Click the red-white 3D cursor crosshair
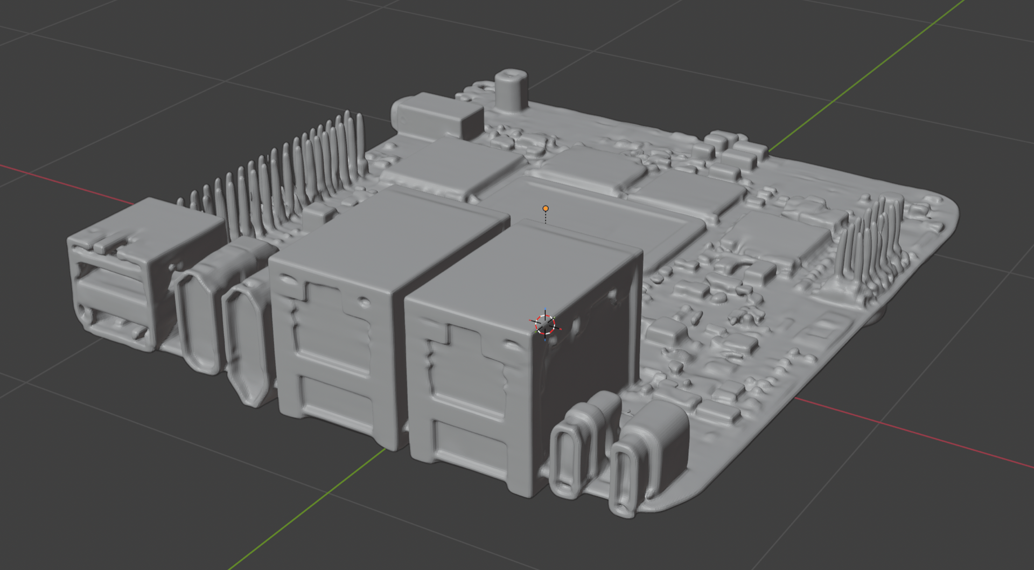Screen dimensions: 1034x570 coord(545,324)
